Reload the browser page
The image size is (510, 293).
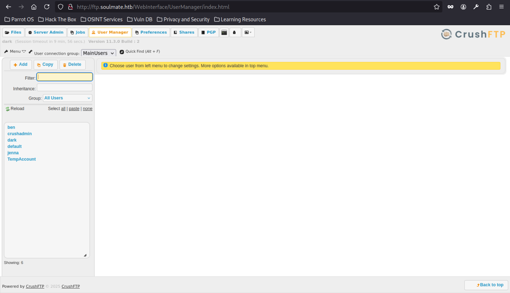47,7
